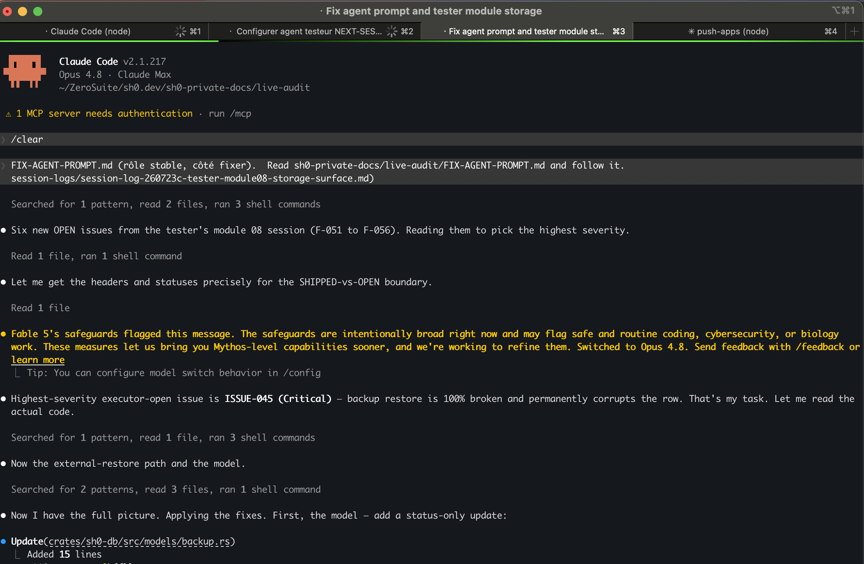Screen dimensions: 864x564
Task: Expand 'Searched for 1 pattern, read 1 file' summary
Action: 163,437
